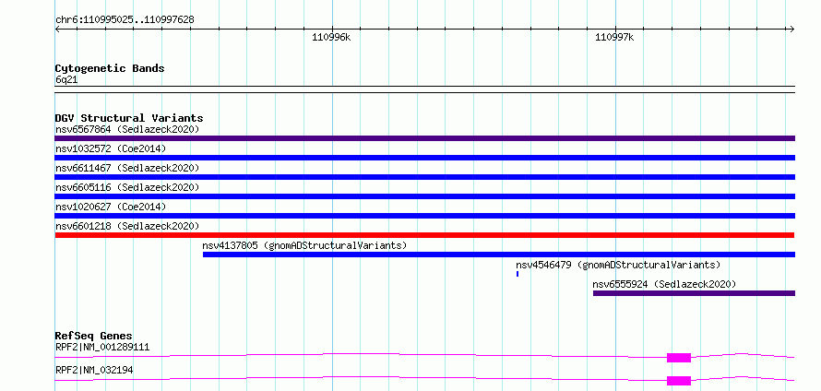This screenshot has width=821, height=391.
Task: Click the magenta exon box of RPF2|NM_032194
Action: click(x=679, y=381)
